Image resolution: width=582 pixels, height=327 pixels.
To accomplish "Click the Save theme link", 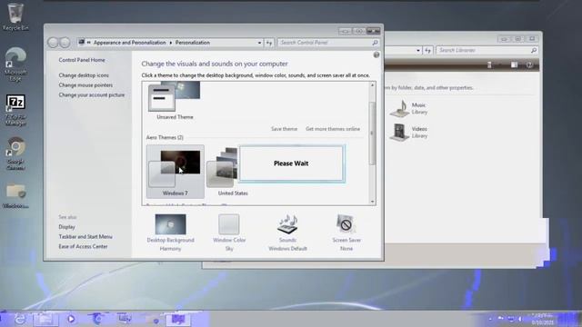I will click(x=284, y=129).
